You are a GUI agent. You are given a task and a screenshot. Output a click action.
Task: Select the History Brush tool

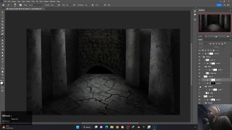[3, 43]
